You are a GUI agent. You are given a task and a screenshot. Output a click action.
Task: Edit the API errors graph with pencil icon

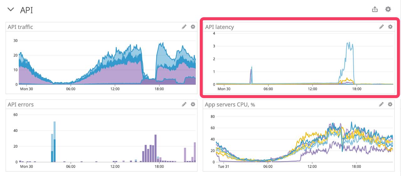(x=184, y=104)
